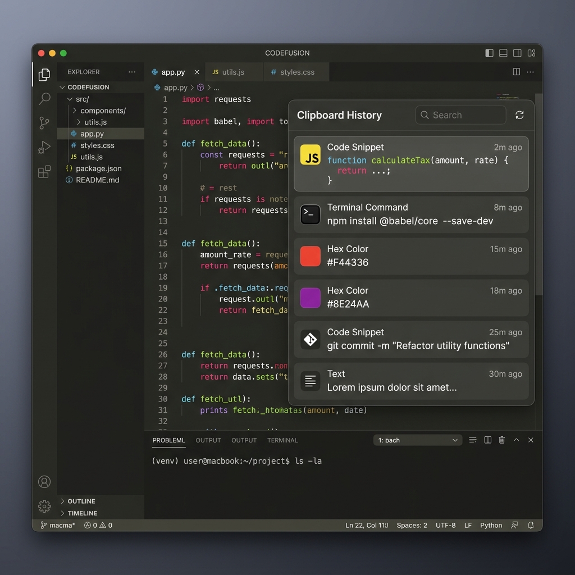Close the app.py tab
The image size is (575, 575).
tap(197, 72)
